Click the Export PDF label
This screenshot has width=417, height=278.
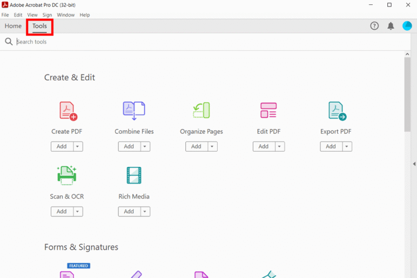[336, 132]
